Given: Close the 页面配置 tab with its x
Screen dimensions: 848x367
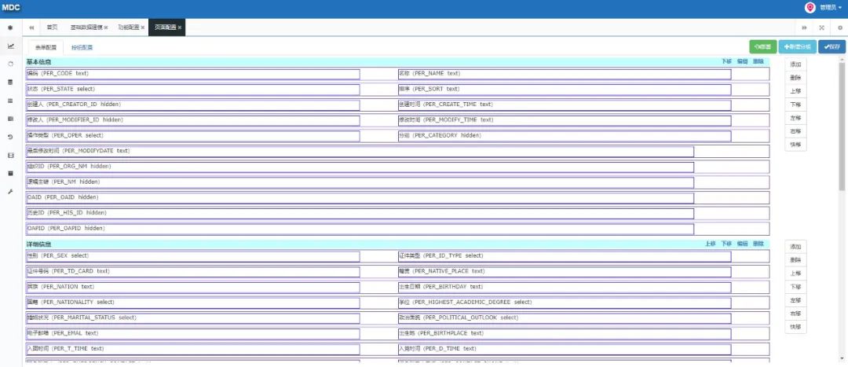Looking at the screenshot, I should click(x=180, y=28).
